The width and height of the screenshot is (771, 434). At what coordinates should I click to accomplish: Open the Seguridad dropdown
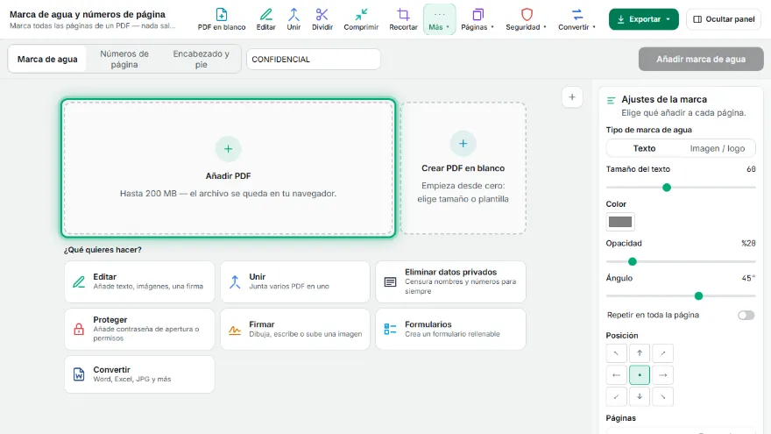(x=527, y=19)
